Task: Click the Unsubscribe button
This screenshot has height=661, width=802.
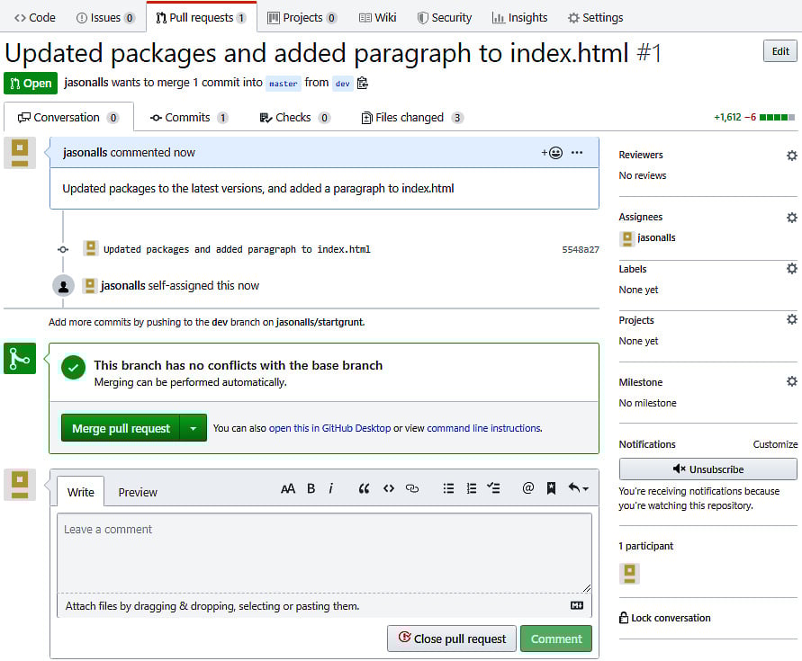Action: click(x=707, y=469)
